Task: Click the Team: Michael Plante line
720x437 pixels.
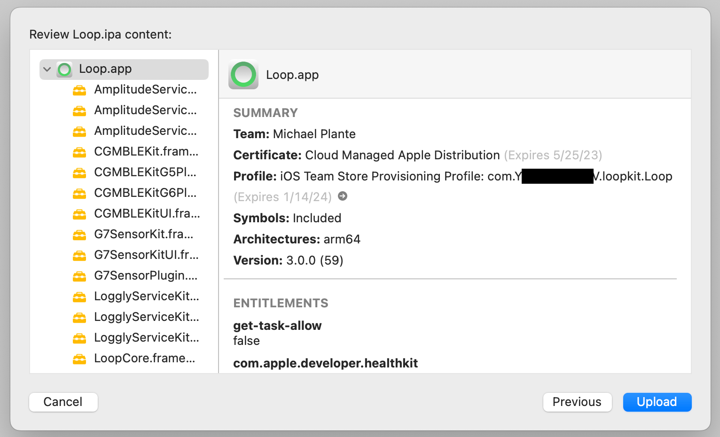Action: coord(295,134)
